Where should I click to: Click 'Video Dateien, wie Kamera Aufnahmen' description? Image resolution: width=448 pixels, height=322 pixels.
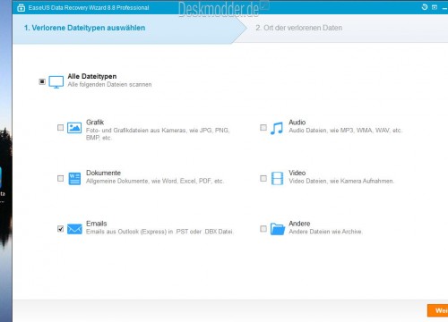[341, 181]
